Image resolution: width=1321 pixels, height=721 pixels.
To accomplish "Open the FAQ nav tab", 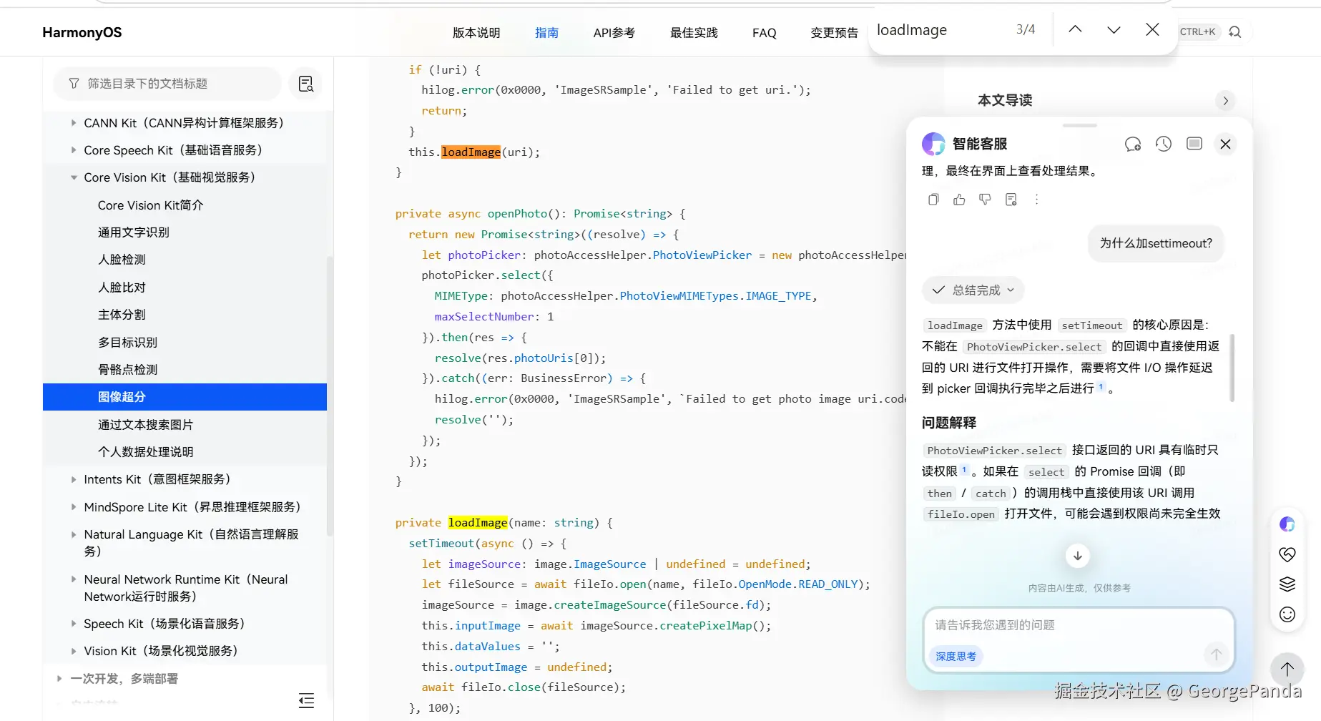I will click(x=765, y=33).
